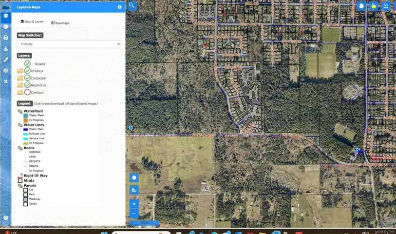Click the help question mark icon
The image size is (396, 234).
tap(6, 218)
